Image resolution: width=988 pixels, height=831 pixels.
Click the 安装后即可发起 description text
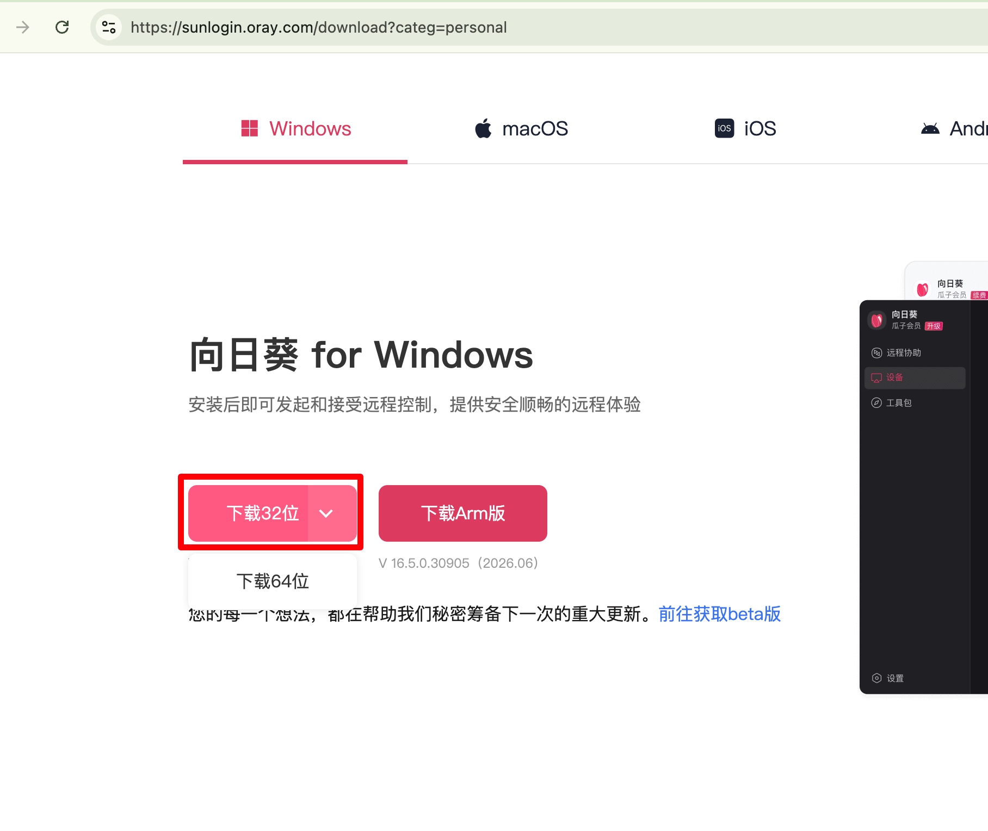tap(415, 405)
